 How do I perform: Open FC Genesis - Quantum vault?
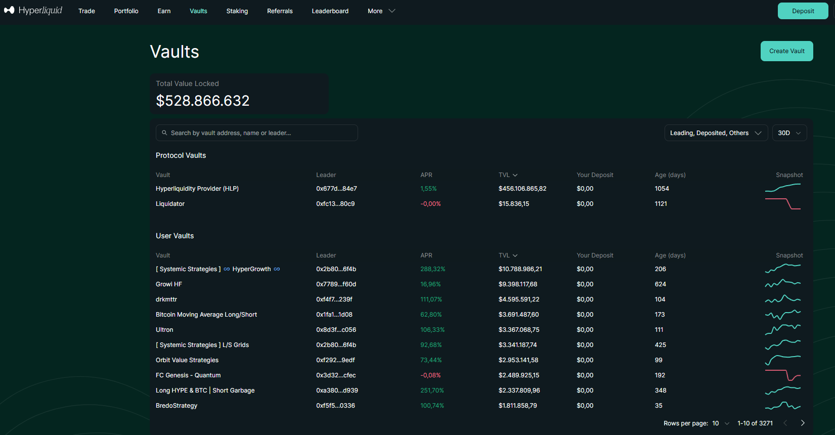pos(188,375)
